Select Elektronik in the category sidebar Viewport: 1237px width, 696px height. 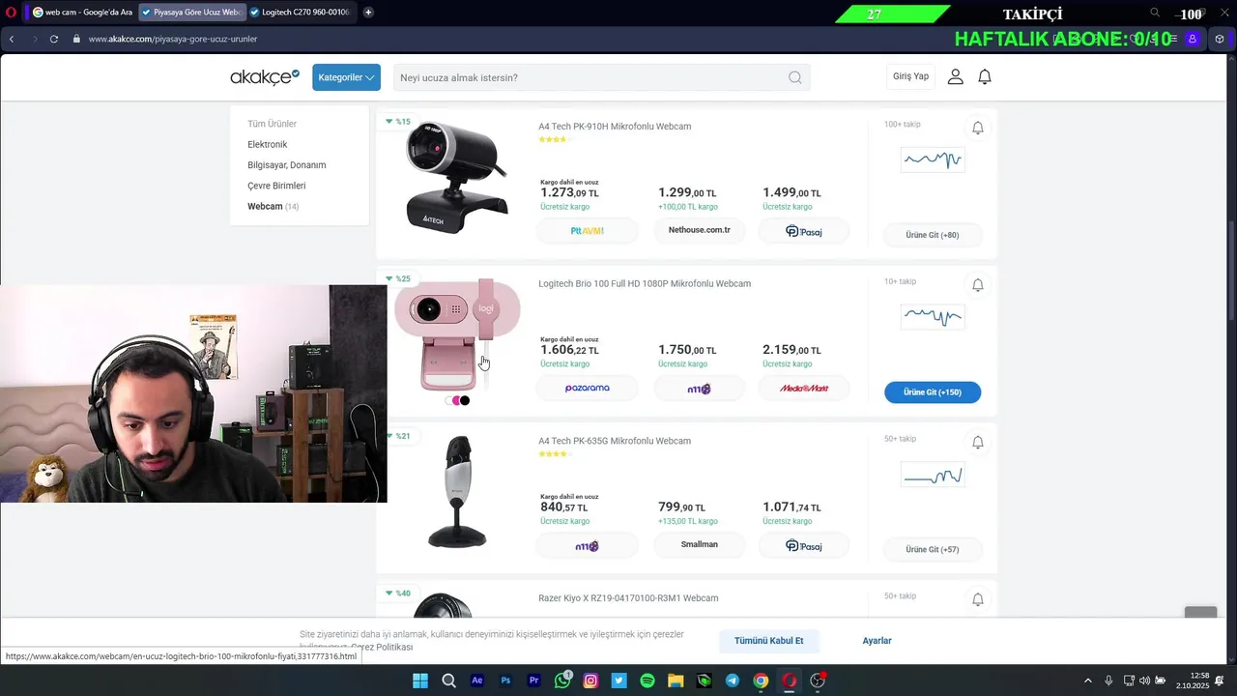click(x=267, y=144)
